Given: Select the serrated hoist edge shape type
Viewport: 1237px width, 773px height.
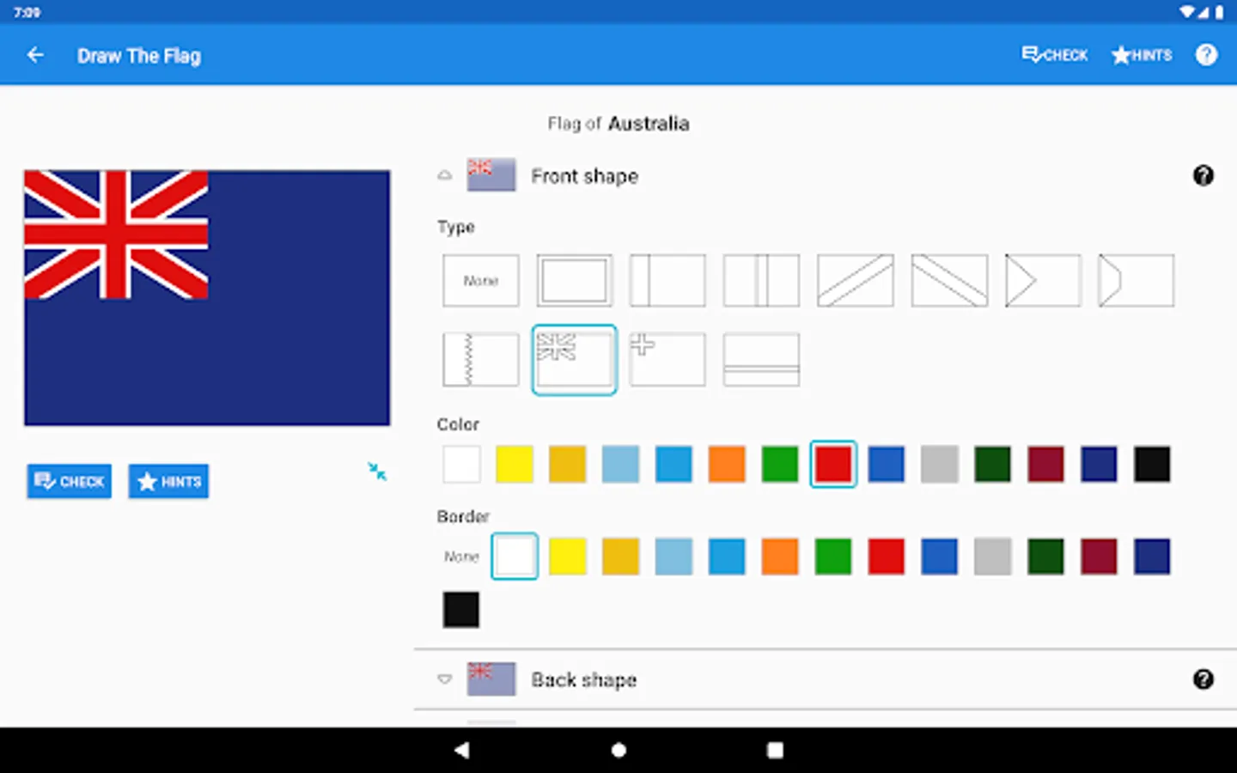Looking at the screenshot, I should click(481, 360).
